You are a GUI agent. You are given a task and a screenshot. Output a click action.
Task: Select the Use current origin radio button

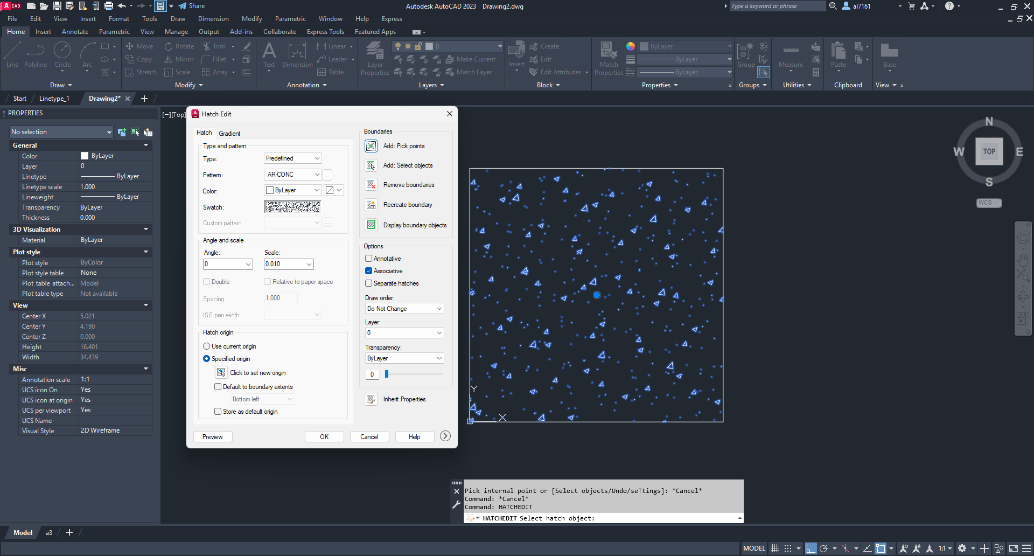(207, 346)
